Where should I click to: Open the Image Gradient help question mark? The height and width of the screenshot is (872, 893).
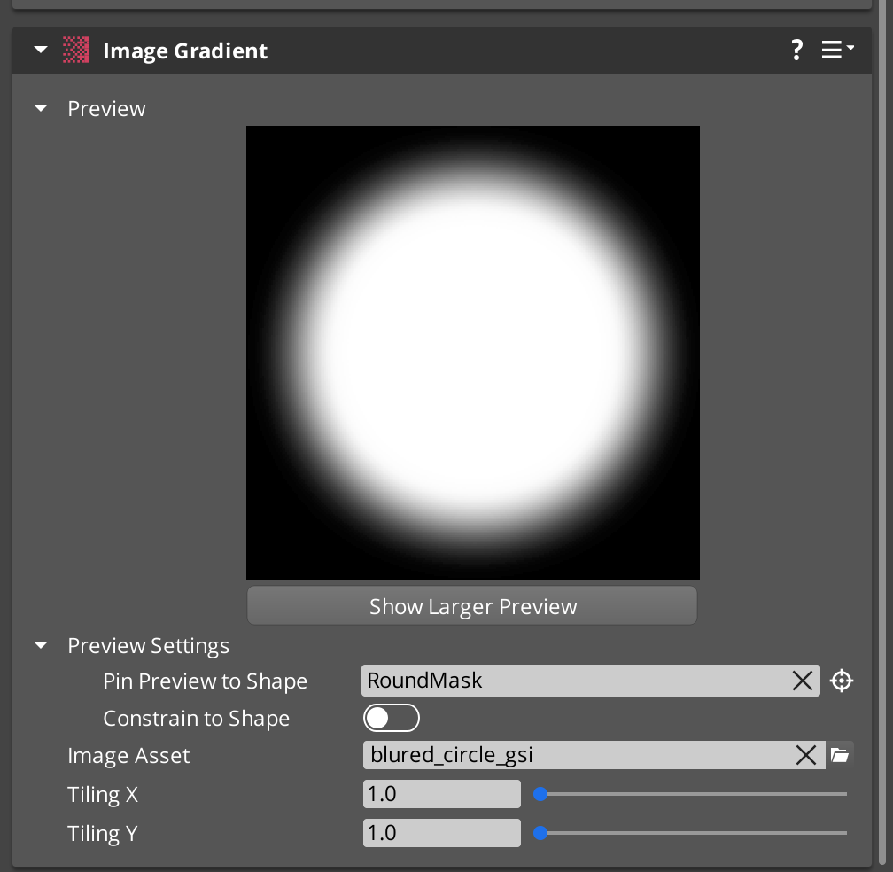pos(796,51)
